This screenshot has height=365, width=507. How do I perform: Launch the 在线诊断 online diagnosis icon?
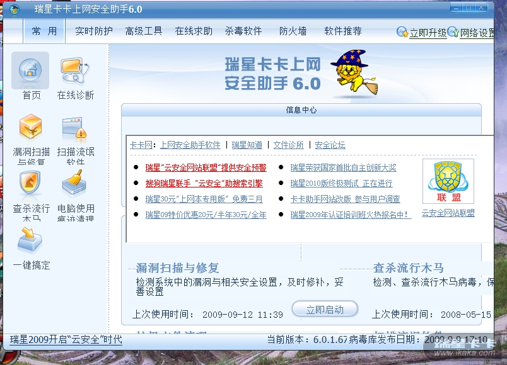click(75, 70)
